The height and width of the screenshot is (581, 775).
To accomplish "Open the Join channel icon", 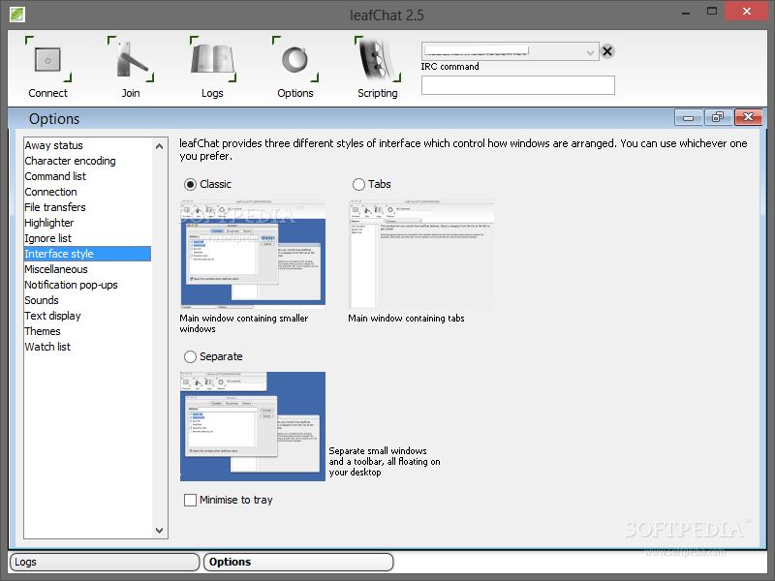I will pos(131,60).
